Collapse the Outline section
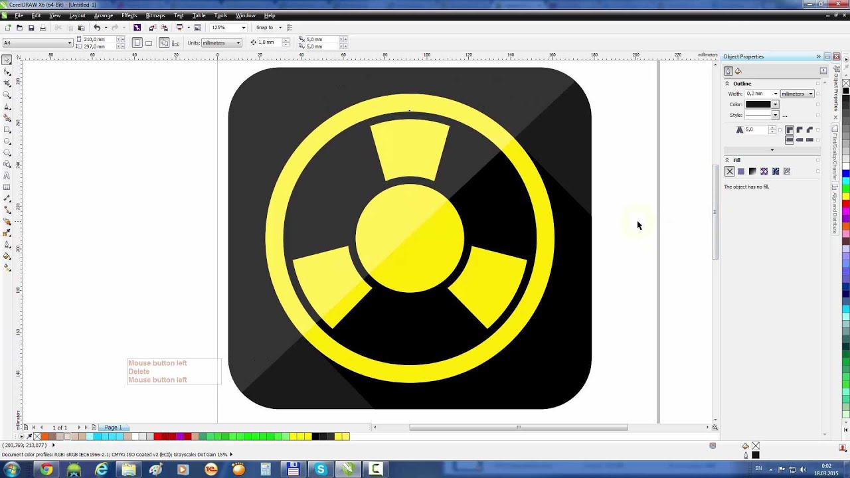 tap(727, 84)
